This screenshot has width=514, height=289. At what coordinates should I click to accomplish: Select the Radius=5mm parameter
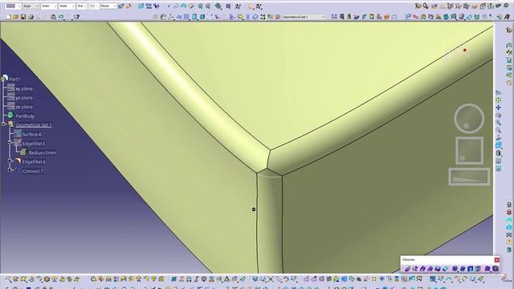[x=43, y=153]
